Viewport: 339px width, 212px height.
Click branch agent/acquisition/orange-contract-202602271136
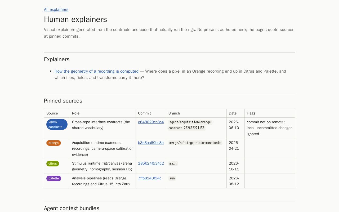click(x=190, y=125)
